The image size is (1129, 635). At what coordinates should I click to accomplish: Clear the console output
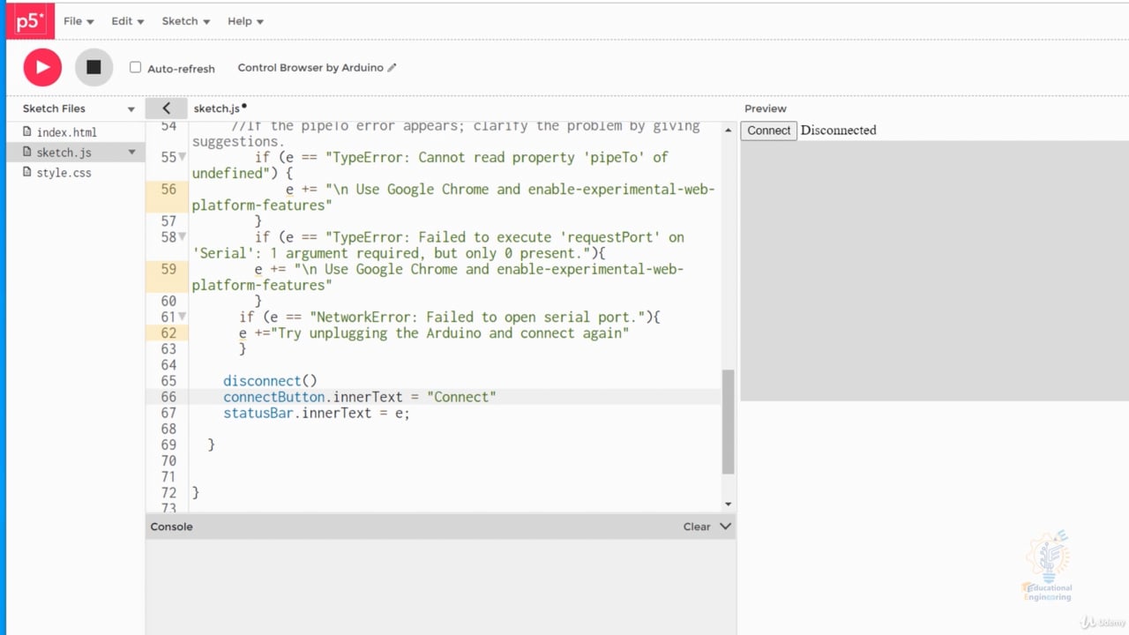(x=696, y=527)
